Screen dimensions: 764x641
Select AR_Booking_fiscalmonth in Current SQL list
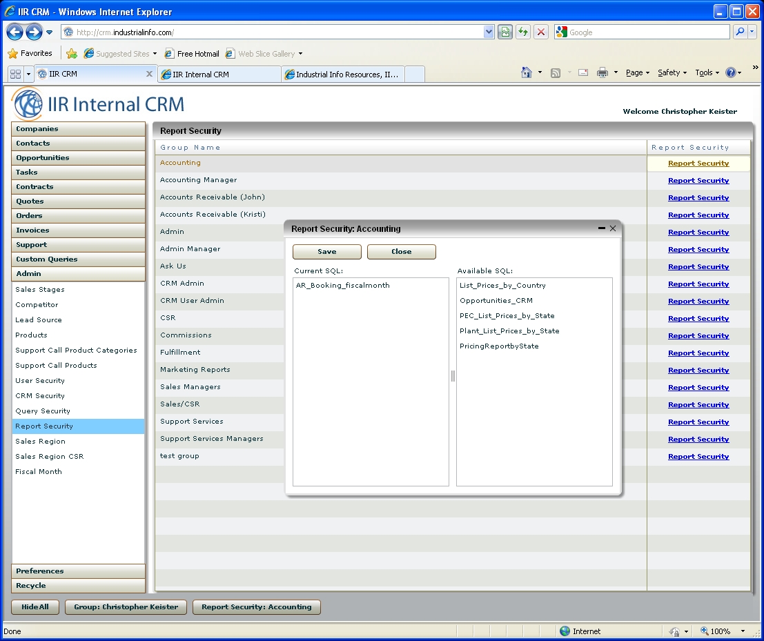pos(342,286)
